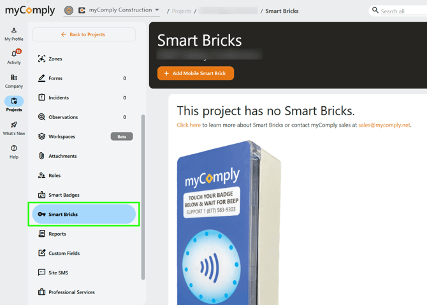Click the sidebar menu vertical scrollbar

tap(143, 197)
